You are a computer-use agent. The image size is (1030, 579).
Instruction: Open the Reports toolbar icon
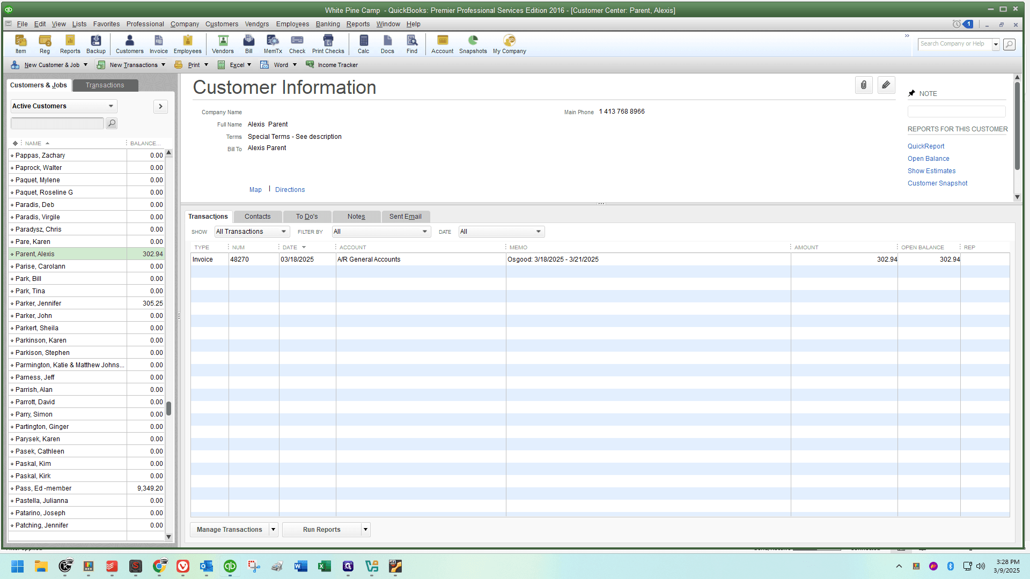pyautogui.click(x=70, y=44)
